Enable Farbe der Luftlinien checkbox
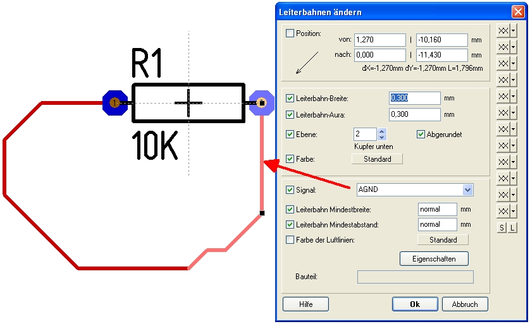The image size is (530, 324). point(290,240)
